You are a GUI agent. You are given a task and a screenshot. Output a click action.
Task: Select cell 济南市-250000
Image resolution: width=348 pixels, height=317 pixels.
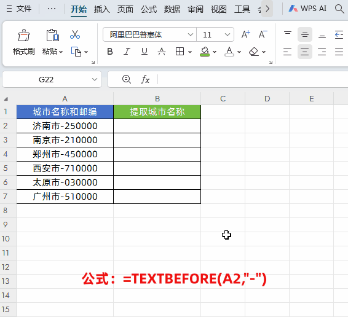(65, 126)
